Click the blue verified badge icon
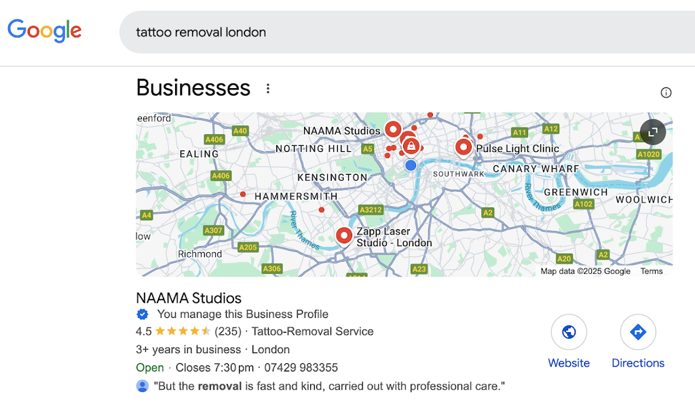695x404 pixels. pyautogui.click(x=143, y=315)
